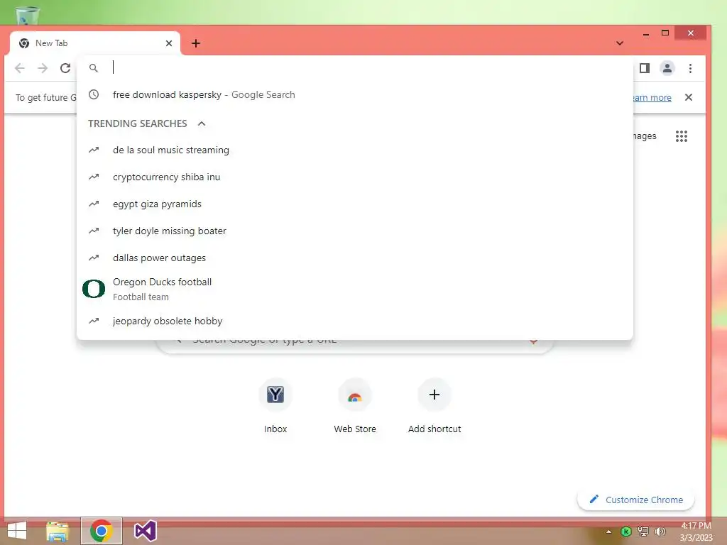This screenshot has height=545, width=727.
Task: Toggle the side panel icon
Action: pyautogui.click(x=645, y=68)
